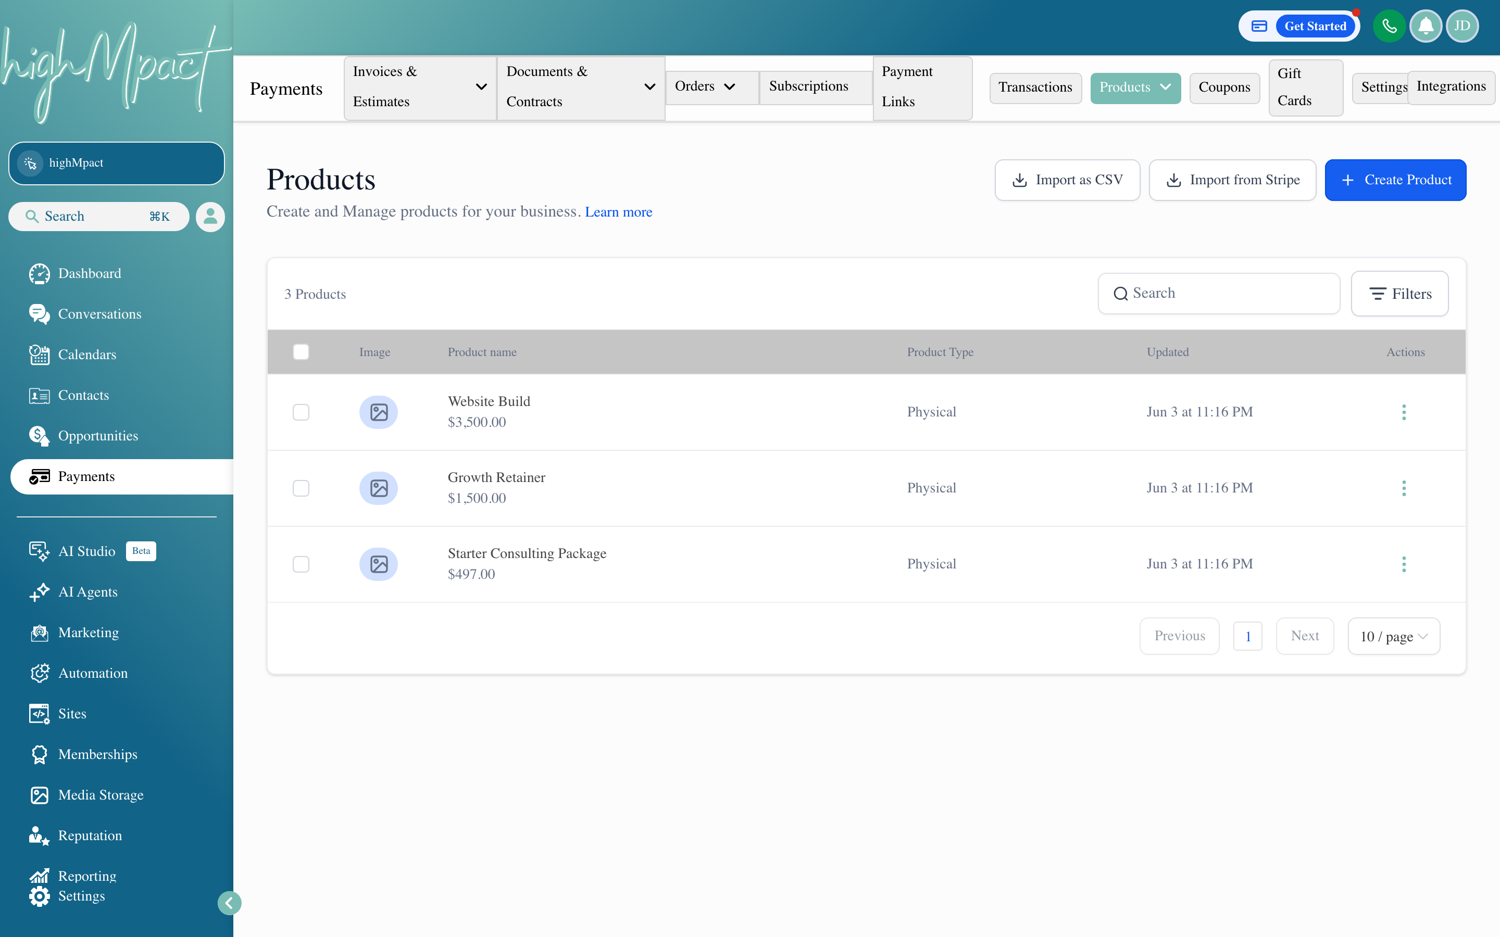Click the Next pagination button
1500x937 pixels.
[1305, 636]
